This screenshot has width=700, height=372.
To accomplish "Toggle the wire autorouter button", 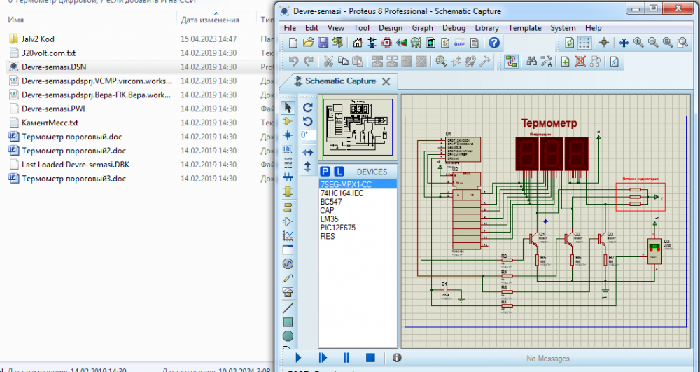I will [510, 62].
